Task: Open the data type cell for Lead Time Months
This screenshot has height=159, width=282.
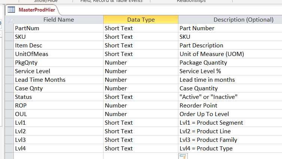Action: pyautogui.click(x=141, y=79)
